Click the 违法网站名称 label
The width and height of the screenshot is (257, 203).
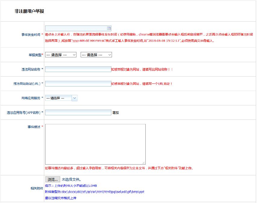31,69
